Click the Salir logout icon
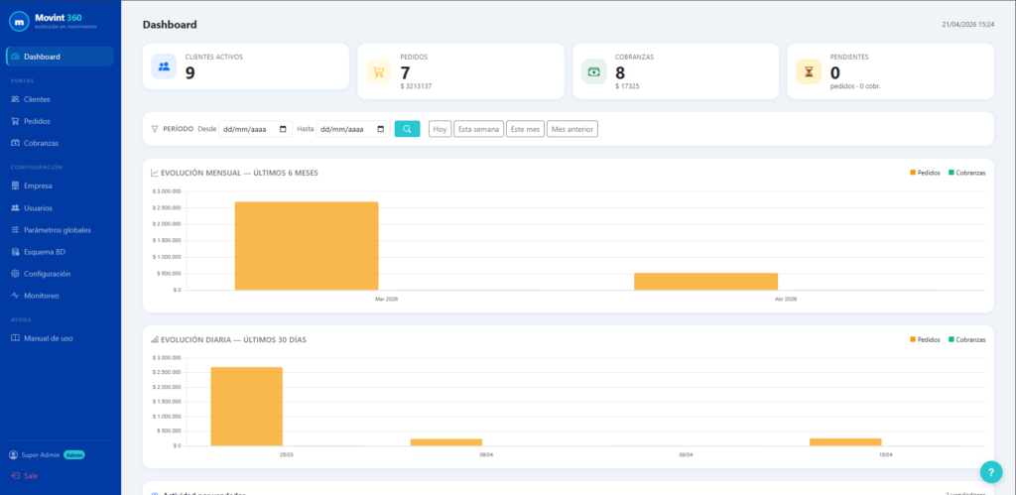 click(14, 476)
